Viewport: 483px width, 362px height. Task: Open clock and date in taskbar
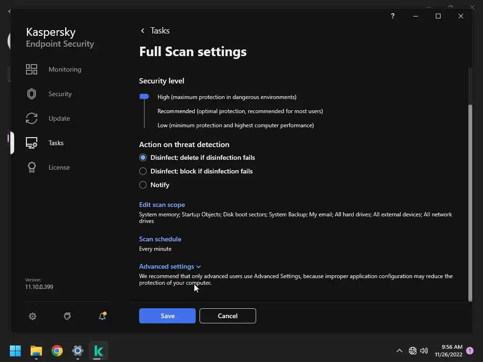pos(449,351)
